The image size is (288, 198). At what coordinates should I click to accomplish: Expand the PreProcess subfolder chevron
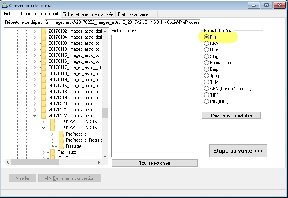click(x=52, y=134)
